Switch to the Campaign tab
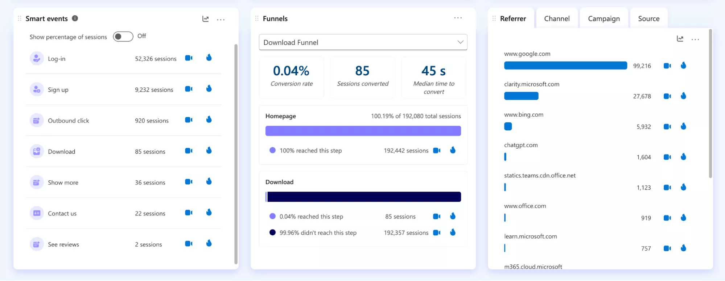 pyautogui.click(x=604, y=18)
